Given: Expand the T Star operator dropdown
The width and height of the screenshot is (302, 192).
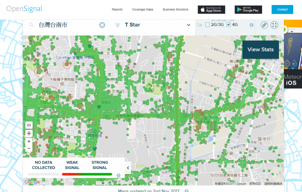Looking at the screenshot, I should tap(152, 25).
